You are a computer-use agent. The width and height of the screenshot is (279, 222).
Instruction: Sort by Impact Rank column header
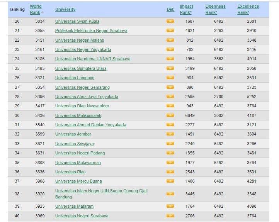coord(186,9)
